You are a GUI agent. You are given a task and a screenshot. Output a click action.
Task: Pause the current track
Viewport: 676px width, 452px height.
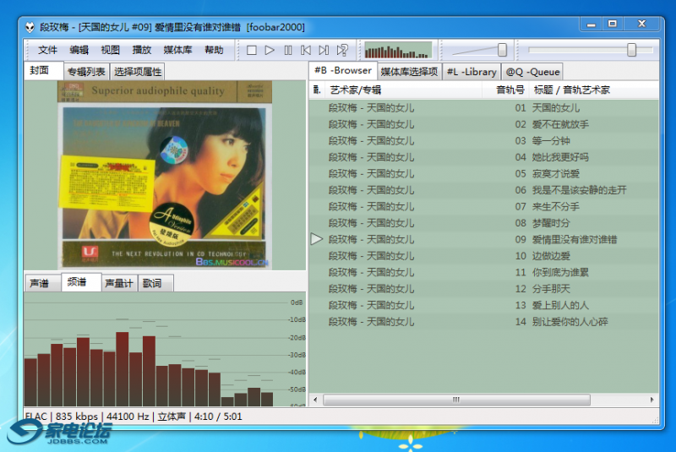(x=288, y=51)
